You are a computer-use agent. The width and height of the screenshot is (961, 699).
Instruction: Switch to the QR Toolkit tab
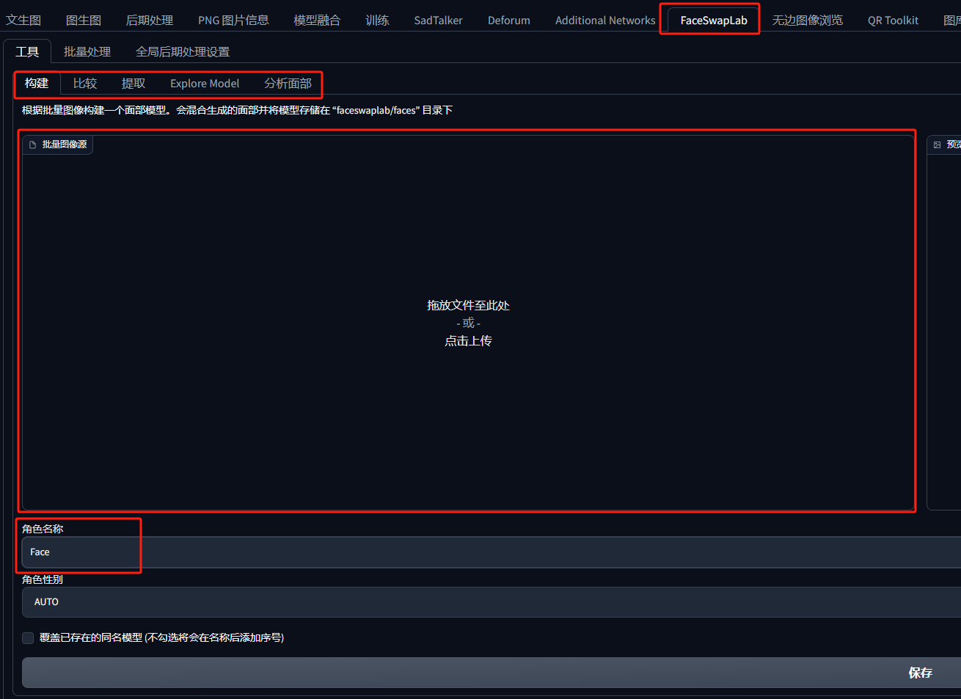tap(893, 20)
